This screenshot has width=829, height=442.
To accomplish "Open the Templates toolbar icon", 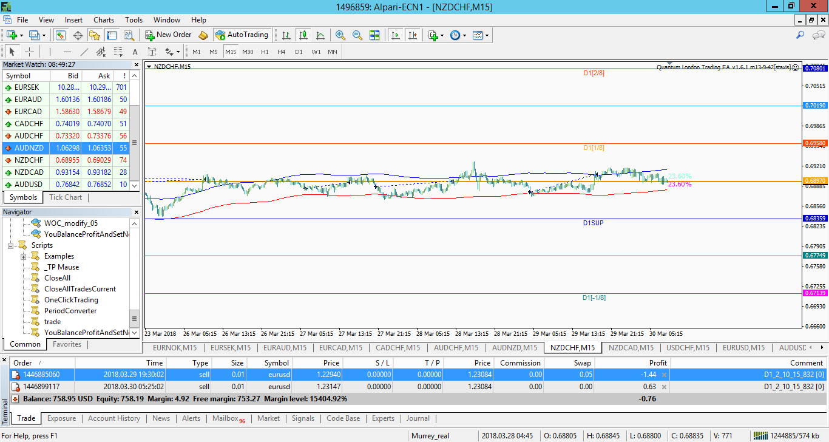I will click(478, 35).
